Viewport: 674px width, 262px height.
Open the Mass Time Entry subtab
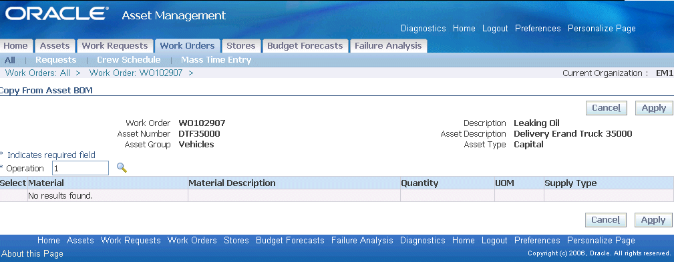(x=216, y=60)
